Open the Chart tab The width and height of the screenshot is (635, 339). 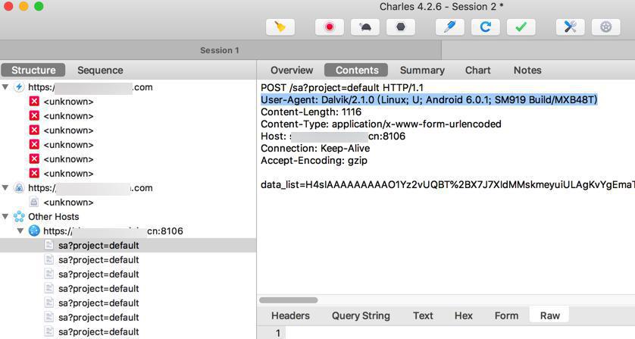(477, 71)
